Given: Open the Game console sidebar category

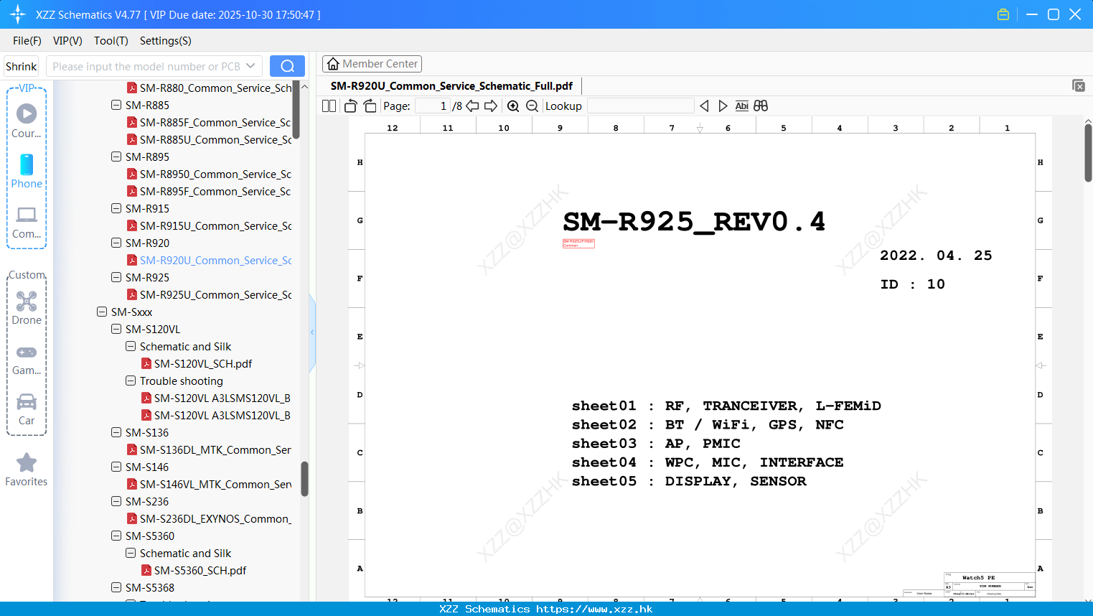Looking at the screenshot, I should [27, 359].
